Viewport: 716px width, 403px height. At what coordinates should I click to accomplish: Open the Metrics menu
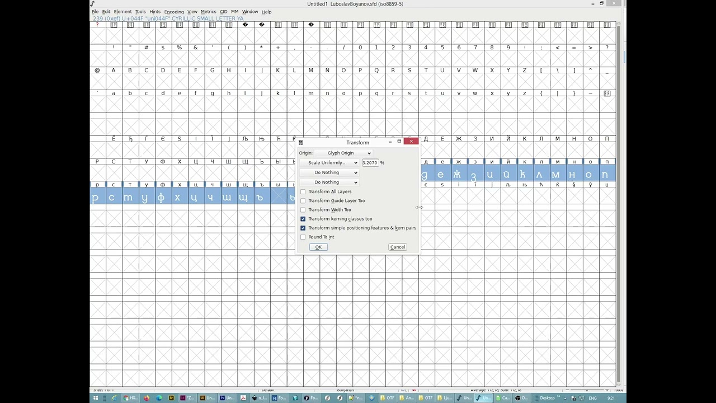(x=208, y=11)
